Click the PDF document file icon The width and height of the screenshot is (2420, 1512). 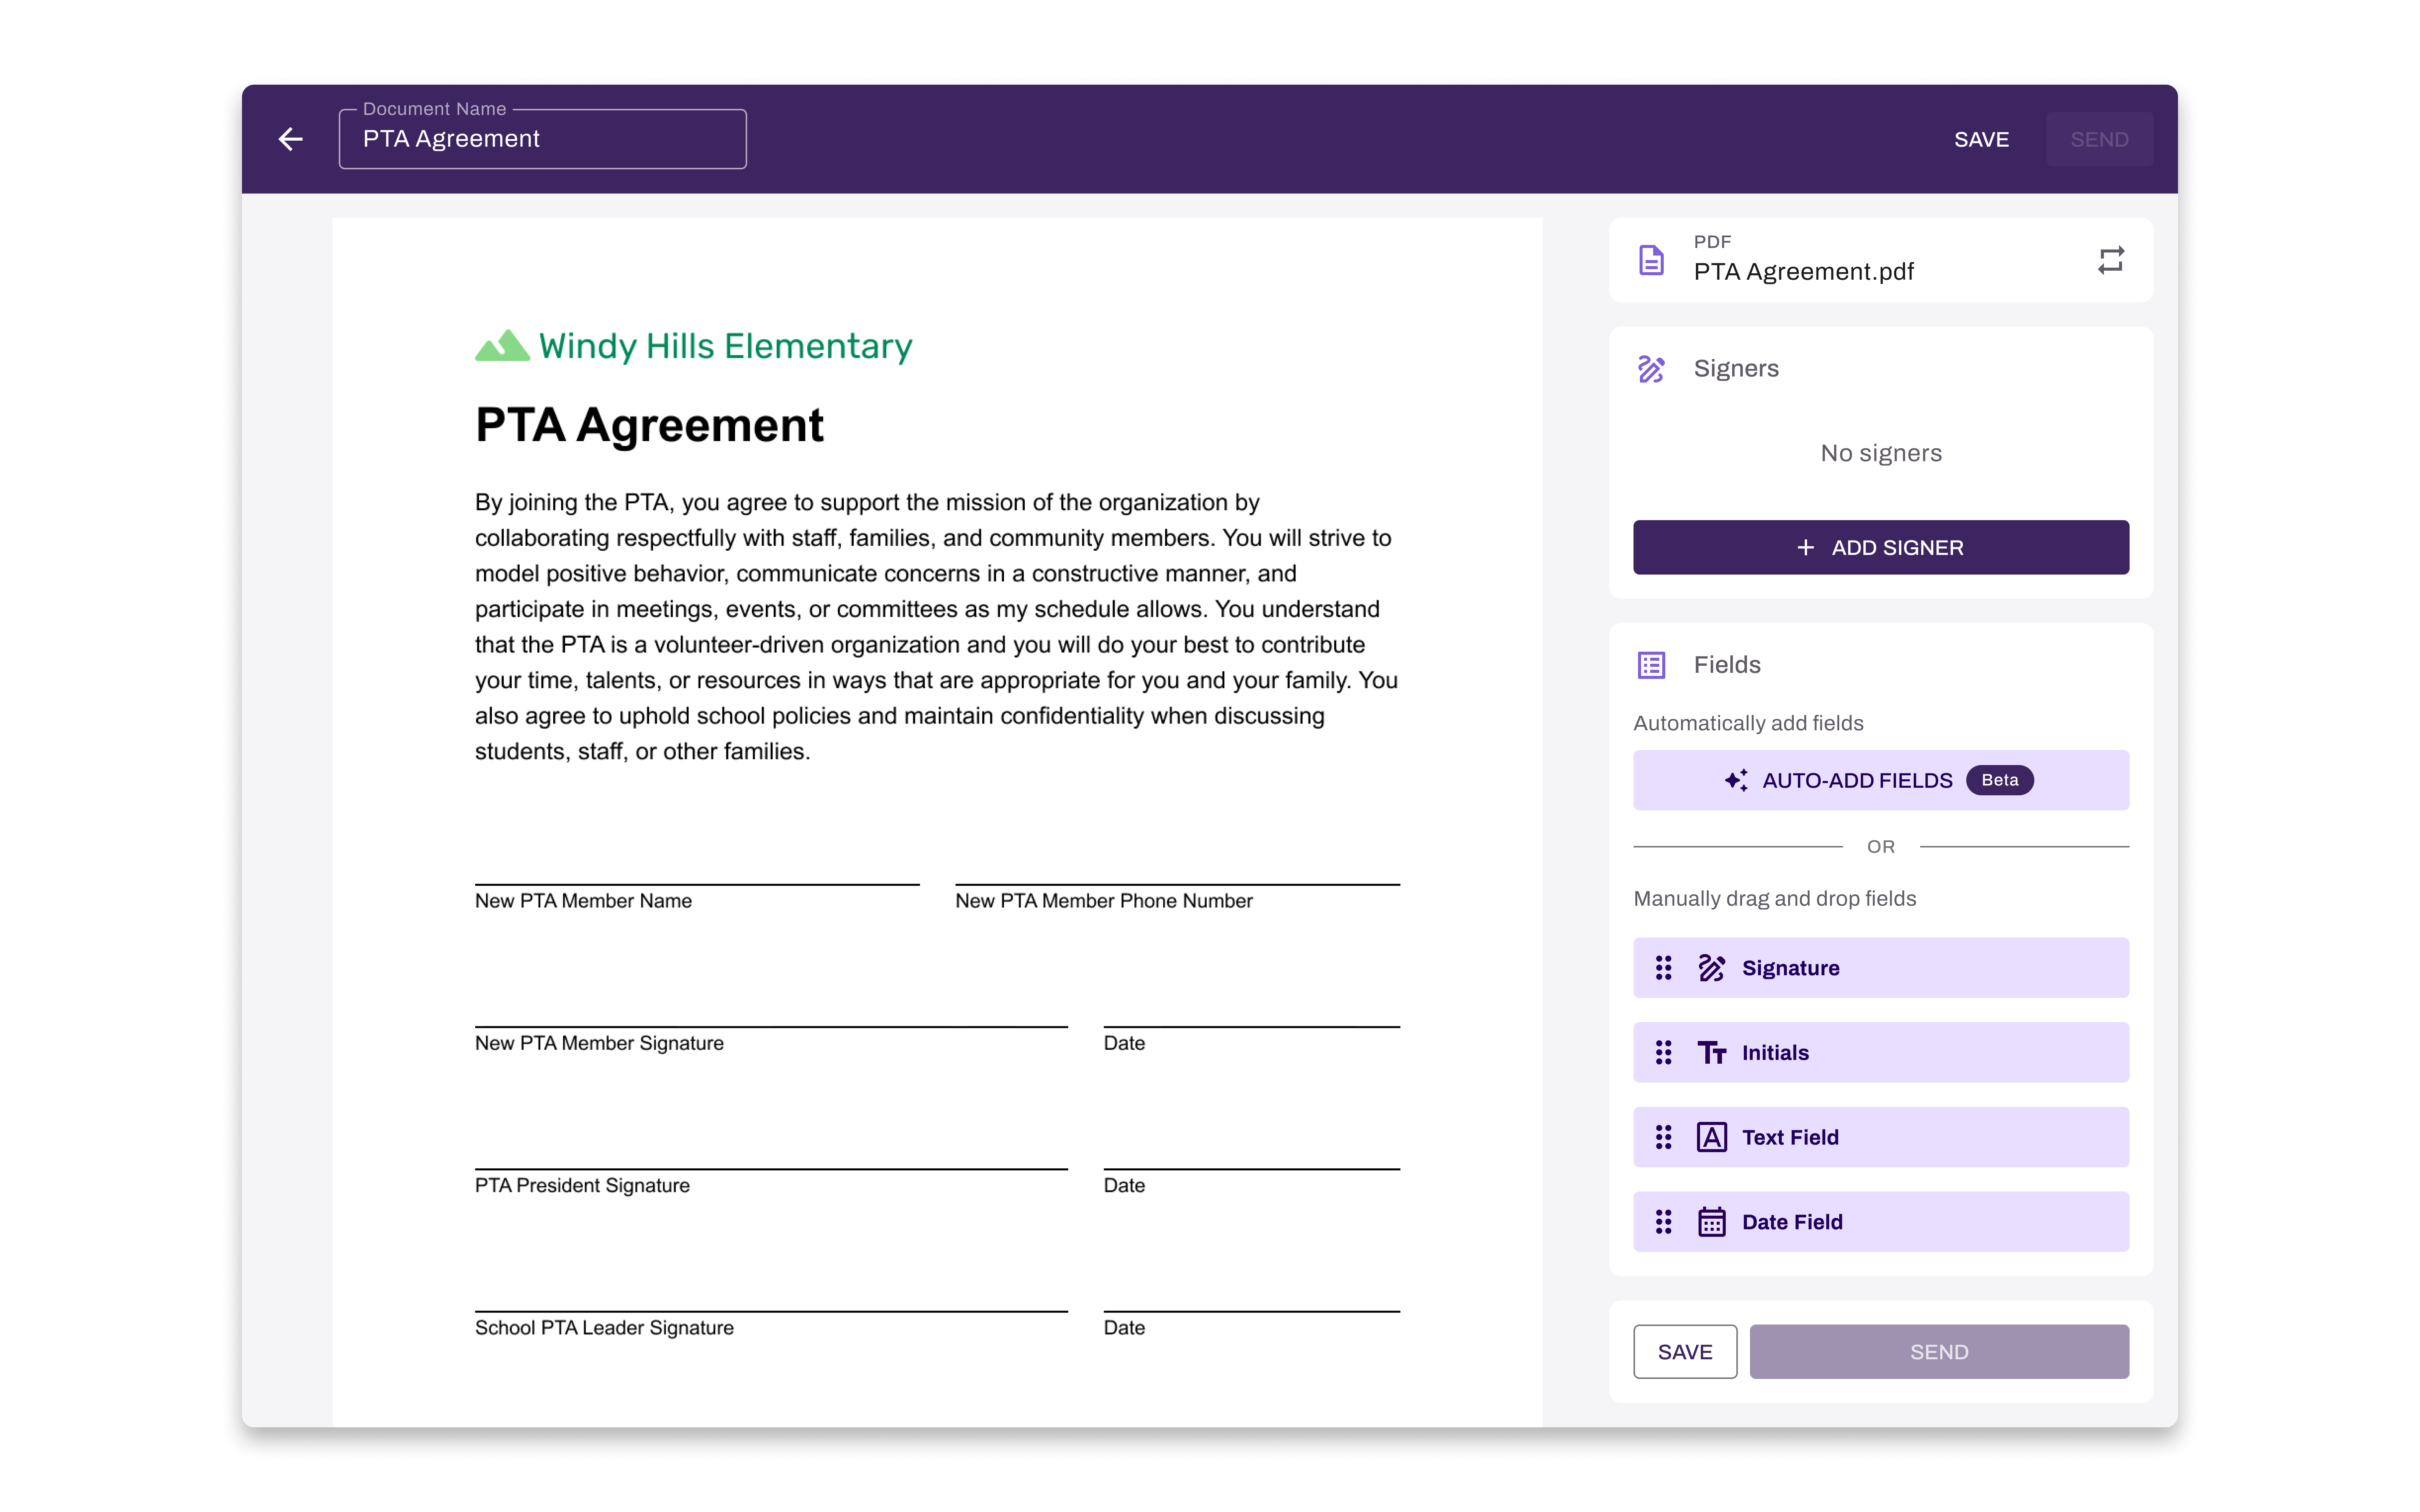tap(1651, 260)
